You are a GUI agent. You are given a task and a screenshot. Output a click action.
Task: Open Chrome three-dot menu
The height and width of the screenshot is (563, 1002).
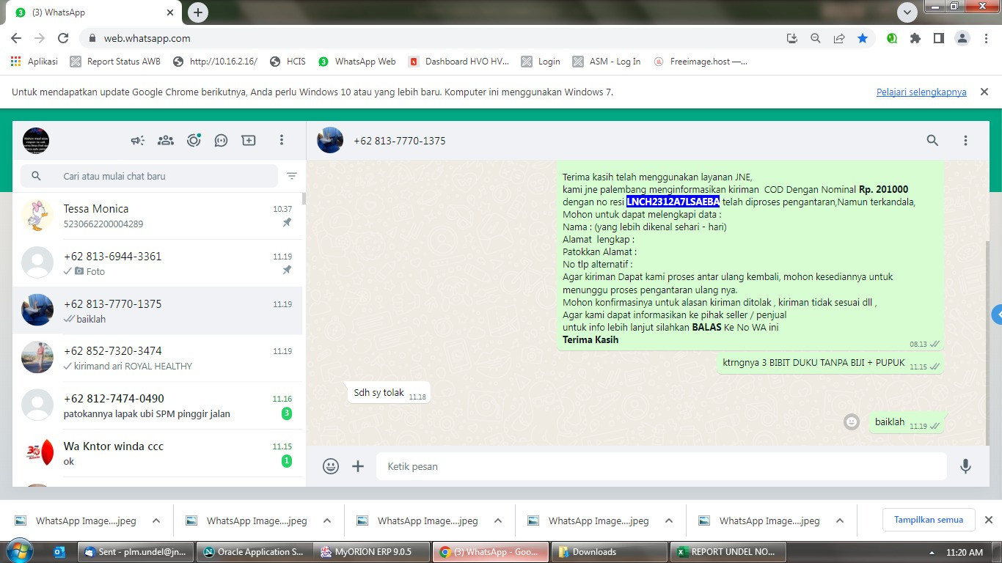pos(986,38)
